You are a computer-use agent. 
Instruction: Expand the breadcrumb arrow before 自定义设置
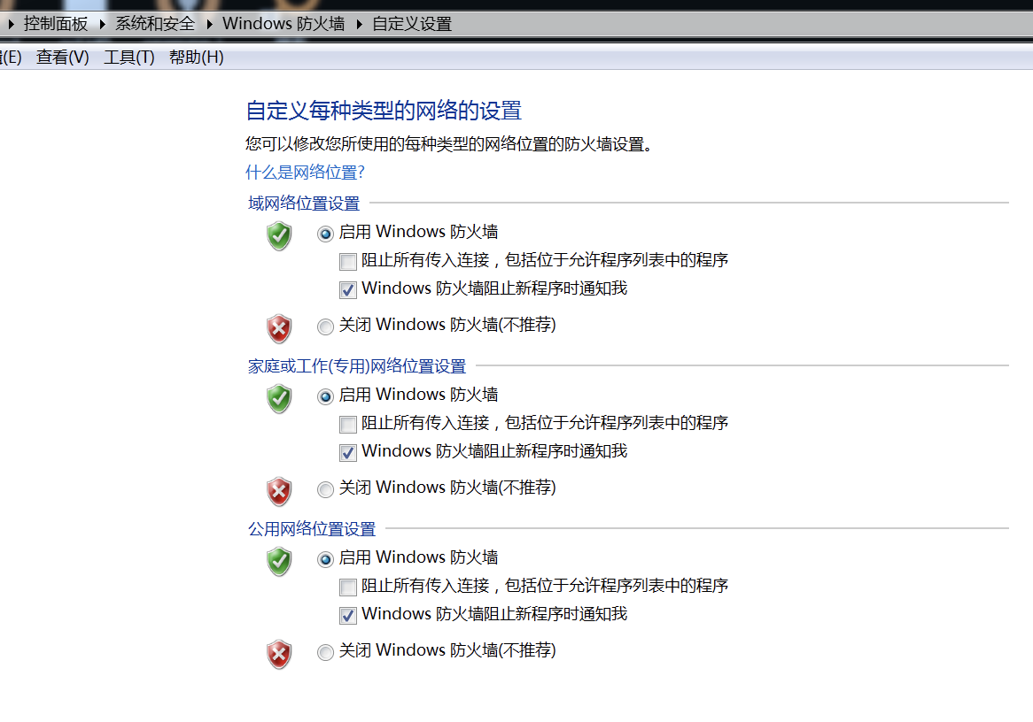point(359,24)
